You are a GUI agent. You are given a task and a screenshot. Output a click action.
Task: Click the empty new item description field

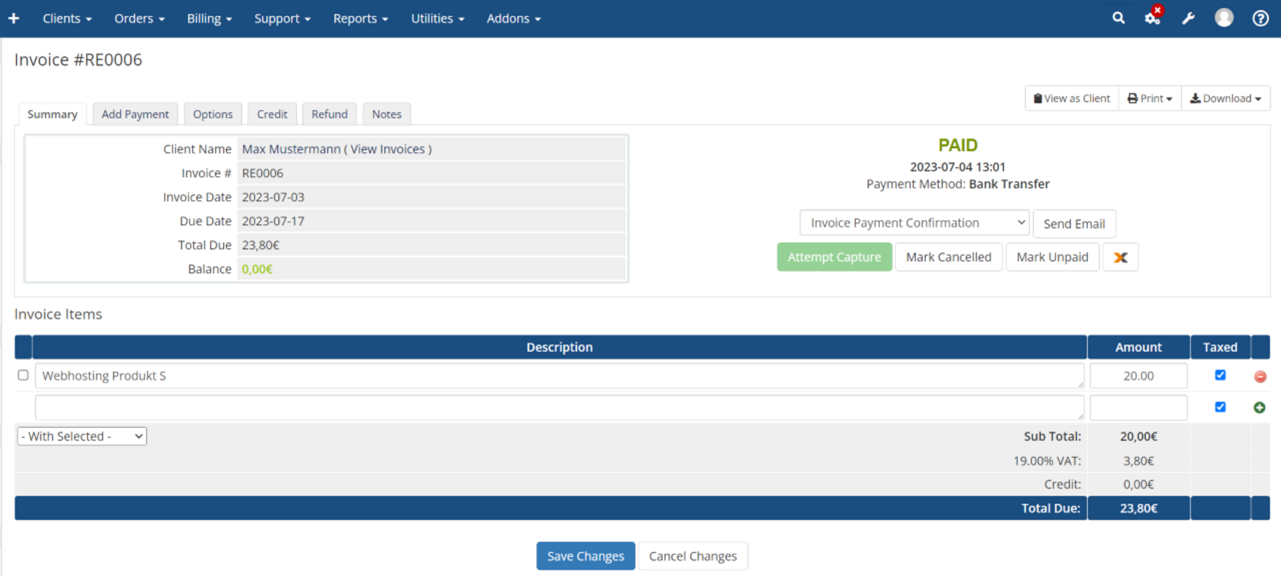coord(559,408)
